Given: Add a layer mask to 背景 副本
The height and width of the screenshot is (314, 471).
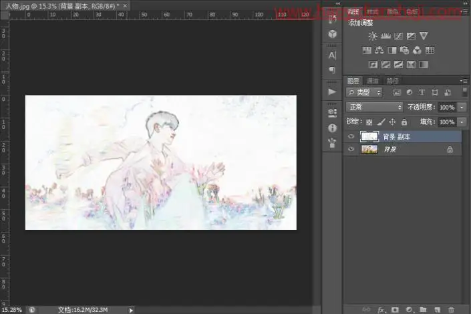Looking at the screenshot, I should coord(395,309).
